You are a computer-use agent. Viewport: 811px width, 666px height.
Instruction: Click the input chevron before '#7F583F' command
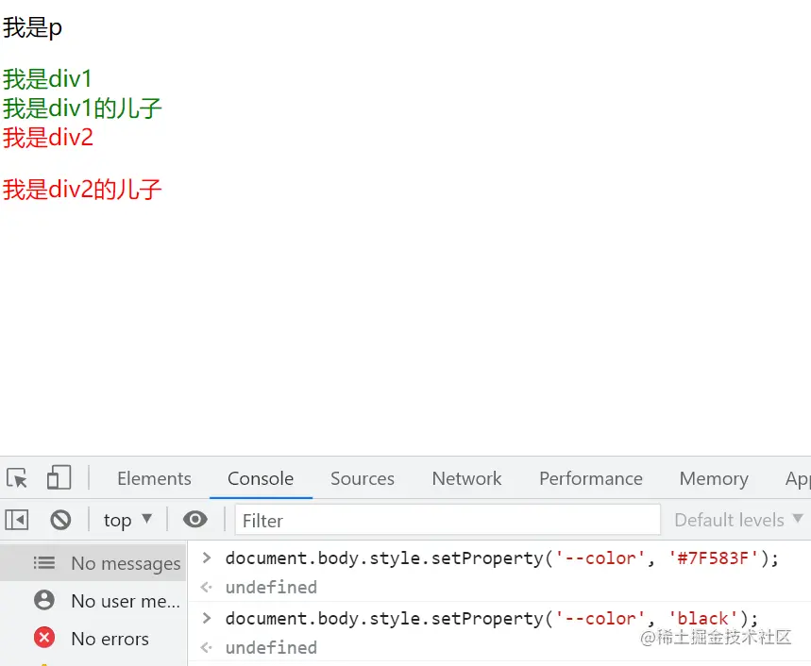(207, 558)
